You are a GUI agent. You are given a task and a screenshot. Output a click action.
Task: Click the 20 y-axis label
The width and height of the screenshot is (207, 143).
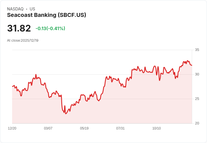pos(197,123)
